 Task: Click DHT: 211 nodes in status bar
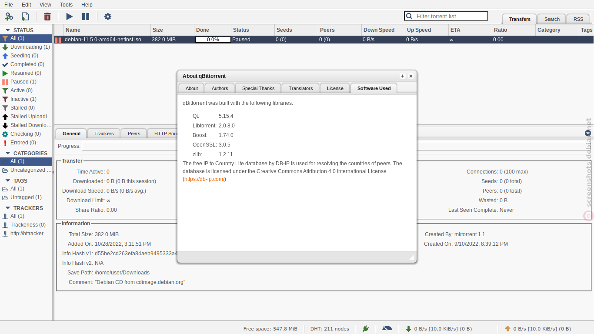tap(330, 329)
